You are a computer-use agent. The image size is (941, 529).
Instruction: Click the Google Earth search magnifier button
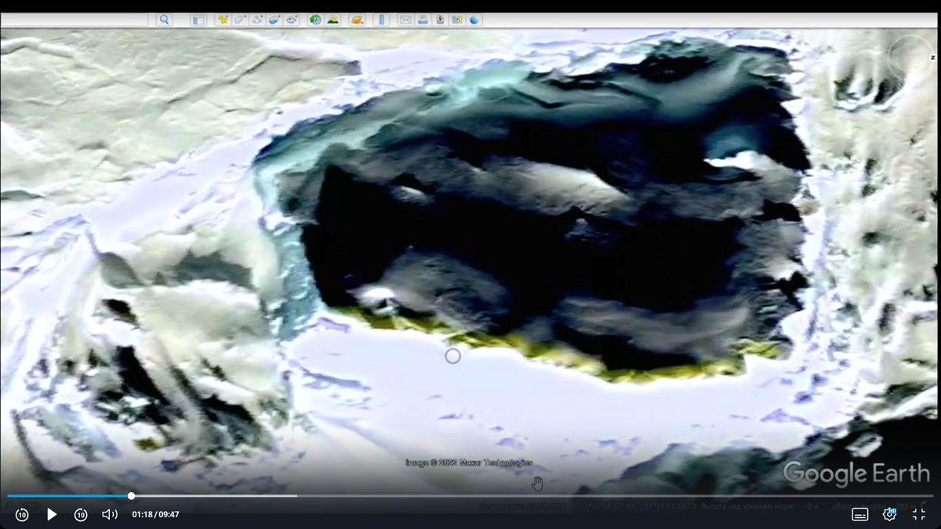(164, 20)
